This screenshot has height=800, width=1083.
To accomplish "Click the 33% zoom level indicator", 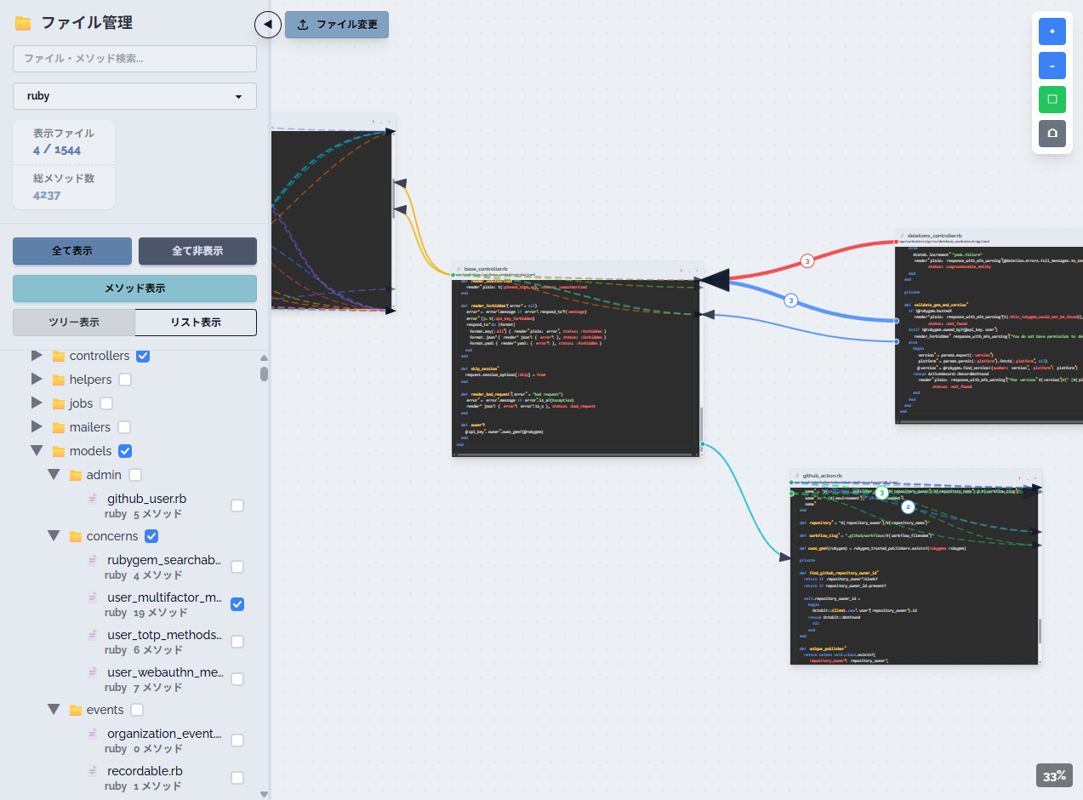I will (x=1055, y=776).
